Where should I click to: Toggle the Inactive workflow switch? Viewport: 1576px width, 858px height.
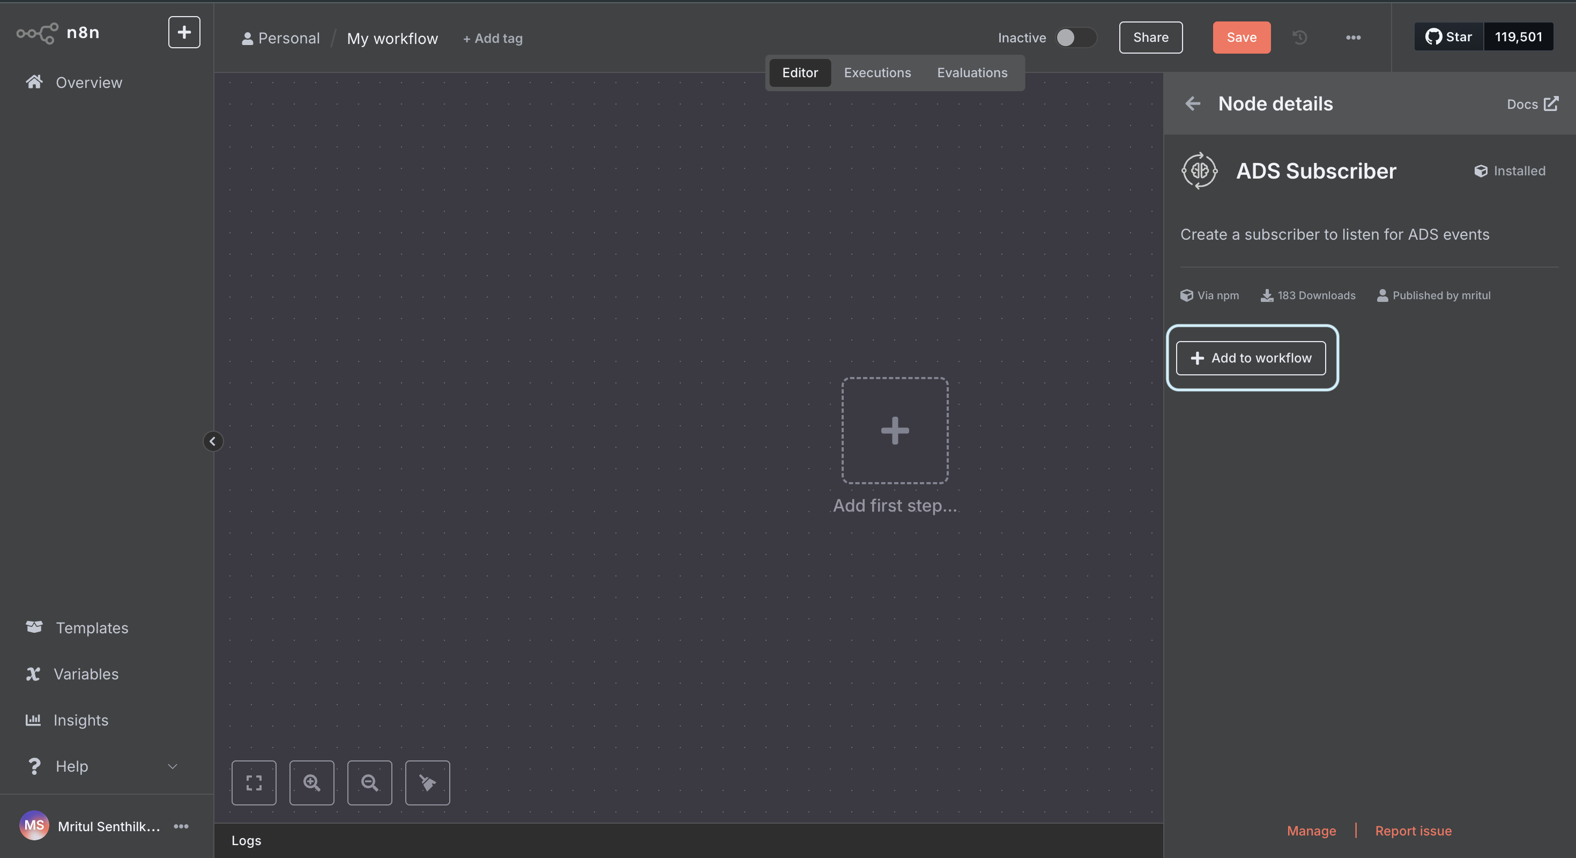point(1075,38)
